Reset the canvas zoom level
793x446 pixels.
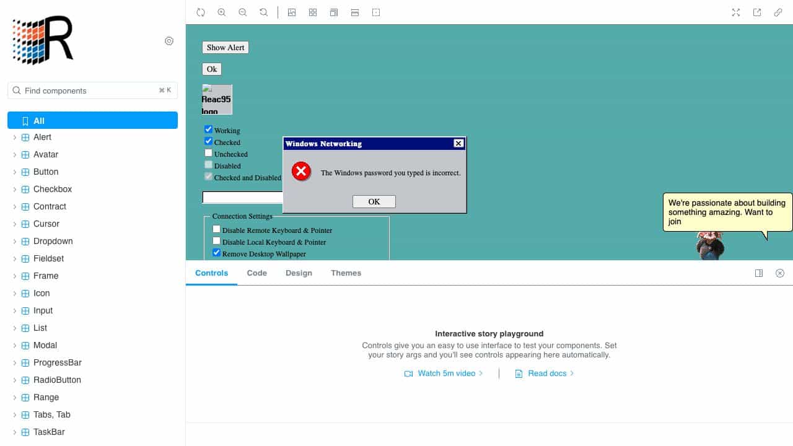[x=264, y=12]
